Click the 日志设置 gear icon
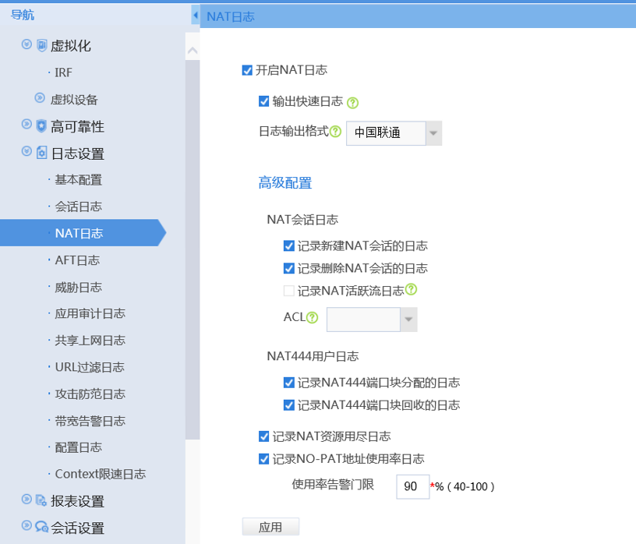 41,153
